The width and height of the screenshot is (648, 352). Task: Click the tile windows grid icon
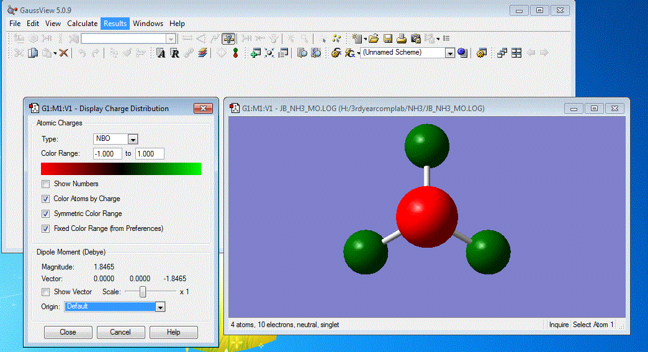point(516,53)
